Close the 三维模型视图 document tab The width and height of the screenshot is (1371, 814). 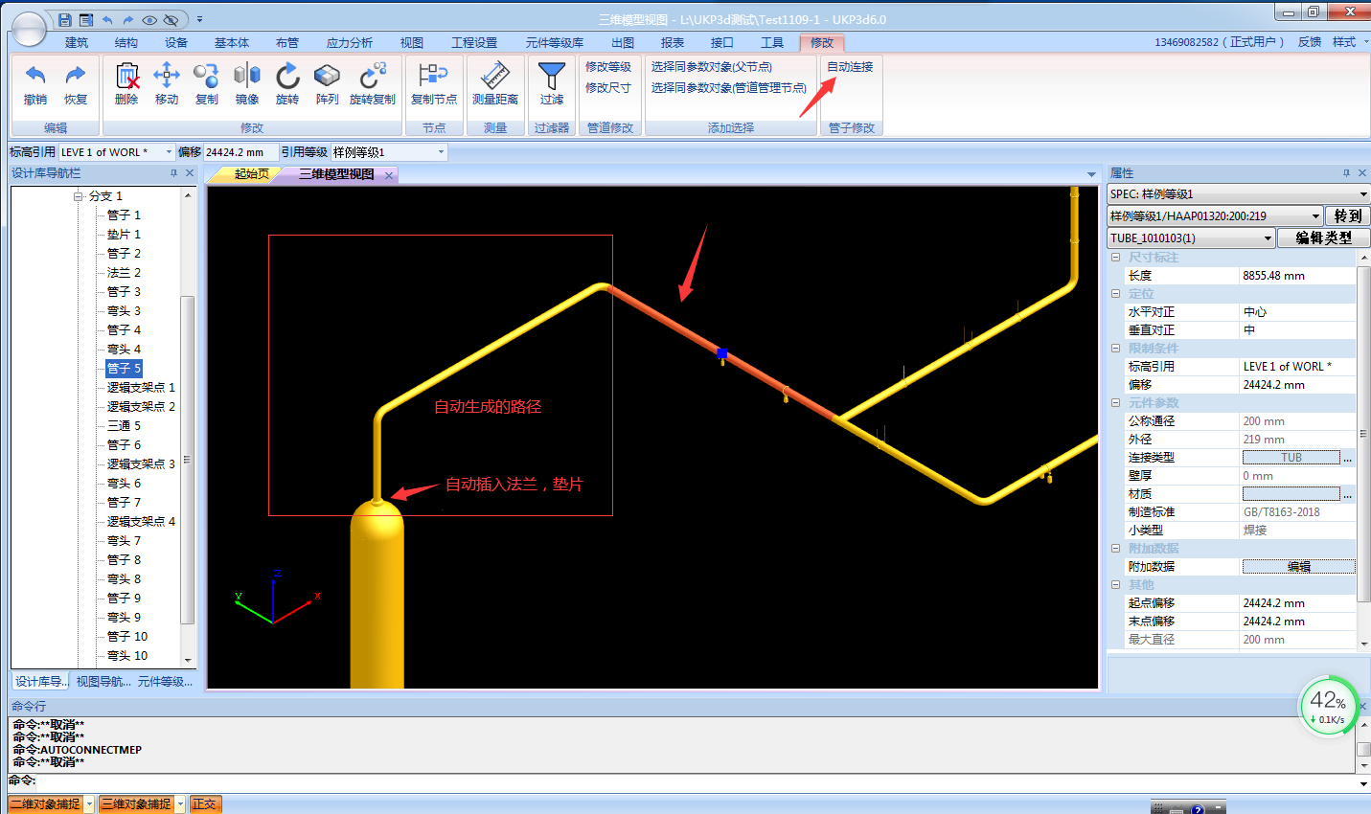click(389, 175)
